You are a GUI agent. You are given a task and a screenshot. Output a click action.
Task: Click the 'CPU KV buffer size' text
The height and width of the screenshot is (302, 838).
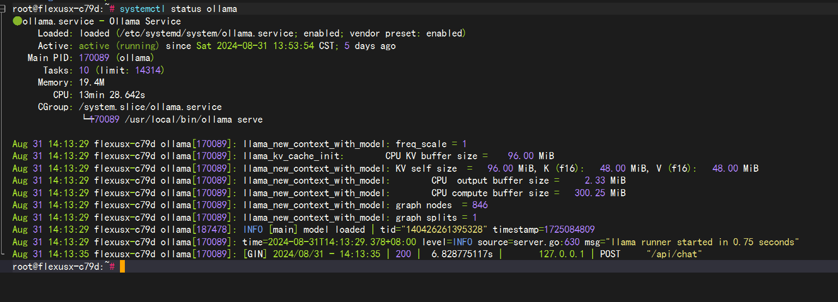pos(431,156)
